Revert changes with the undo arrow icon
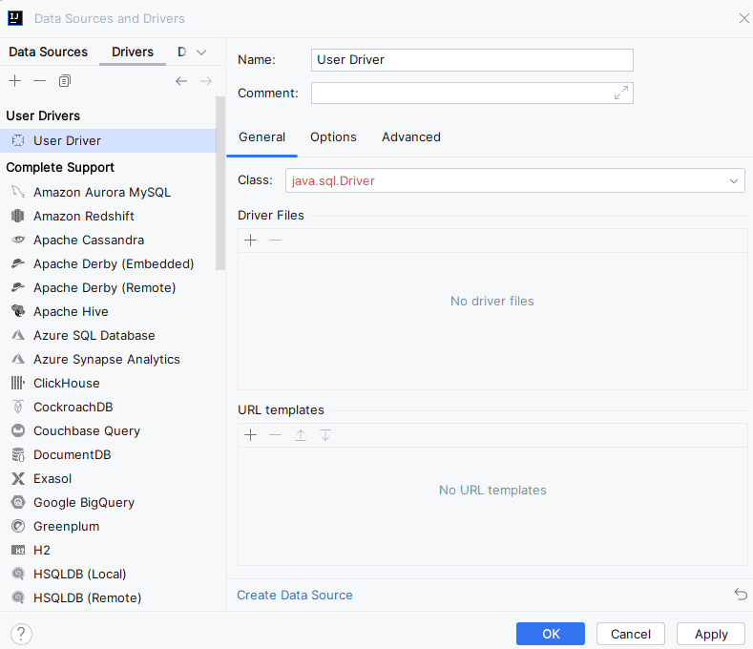Image resolution: width=753 pixels, height=649 pixels. coord(741,595)
